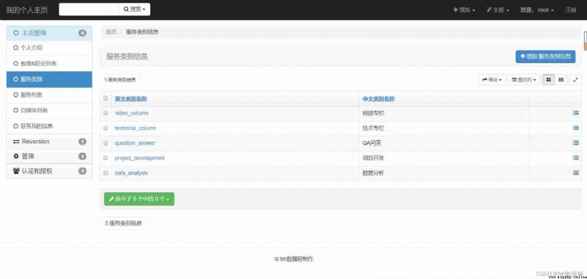Open the question_answer record link

point(135,143)
